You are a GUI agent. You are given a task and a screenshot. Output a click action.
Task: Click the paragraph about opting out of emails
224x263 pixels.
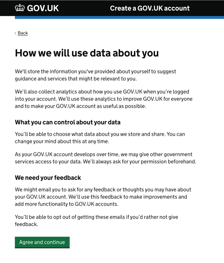pos(97,220)
